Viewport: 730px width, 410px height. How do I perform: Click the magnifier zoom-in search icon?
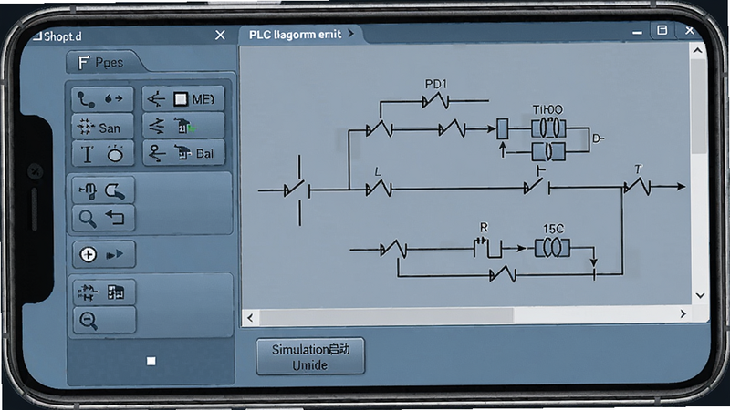(87, 218)
